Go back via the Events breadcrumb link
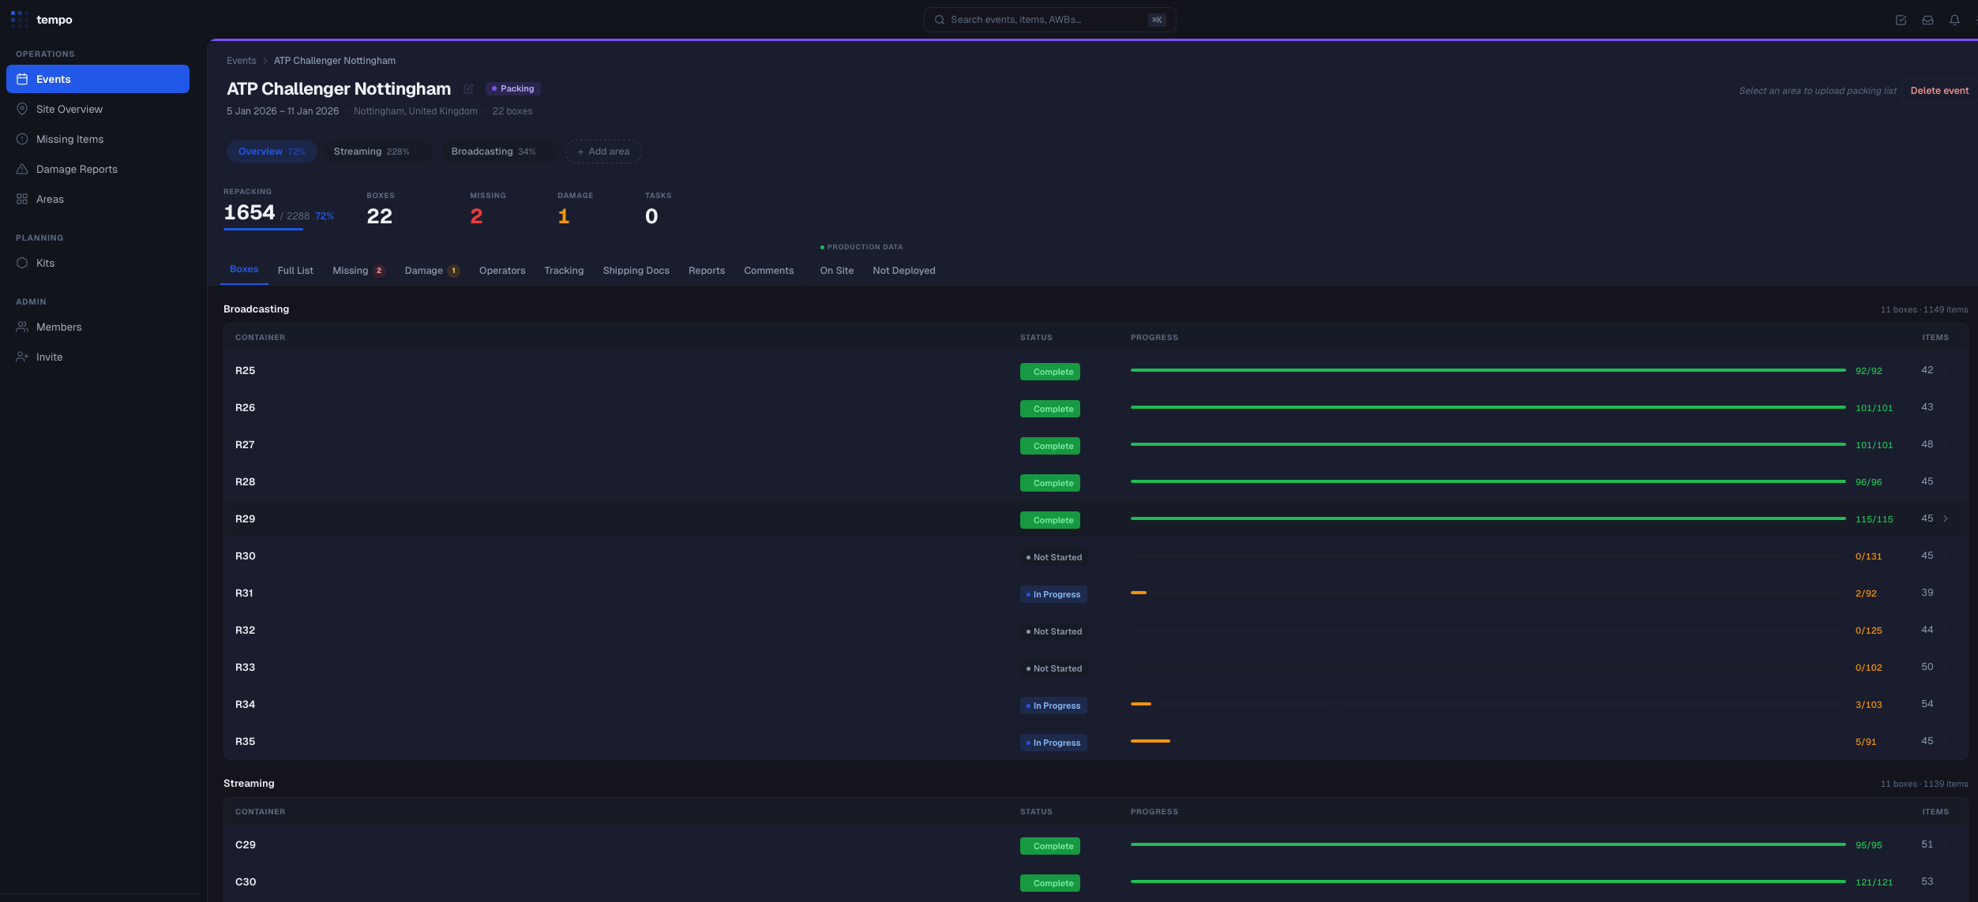Viewport: 1978px width, 902px height. 241,60
